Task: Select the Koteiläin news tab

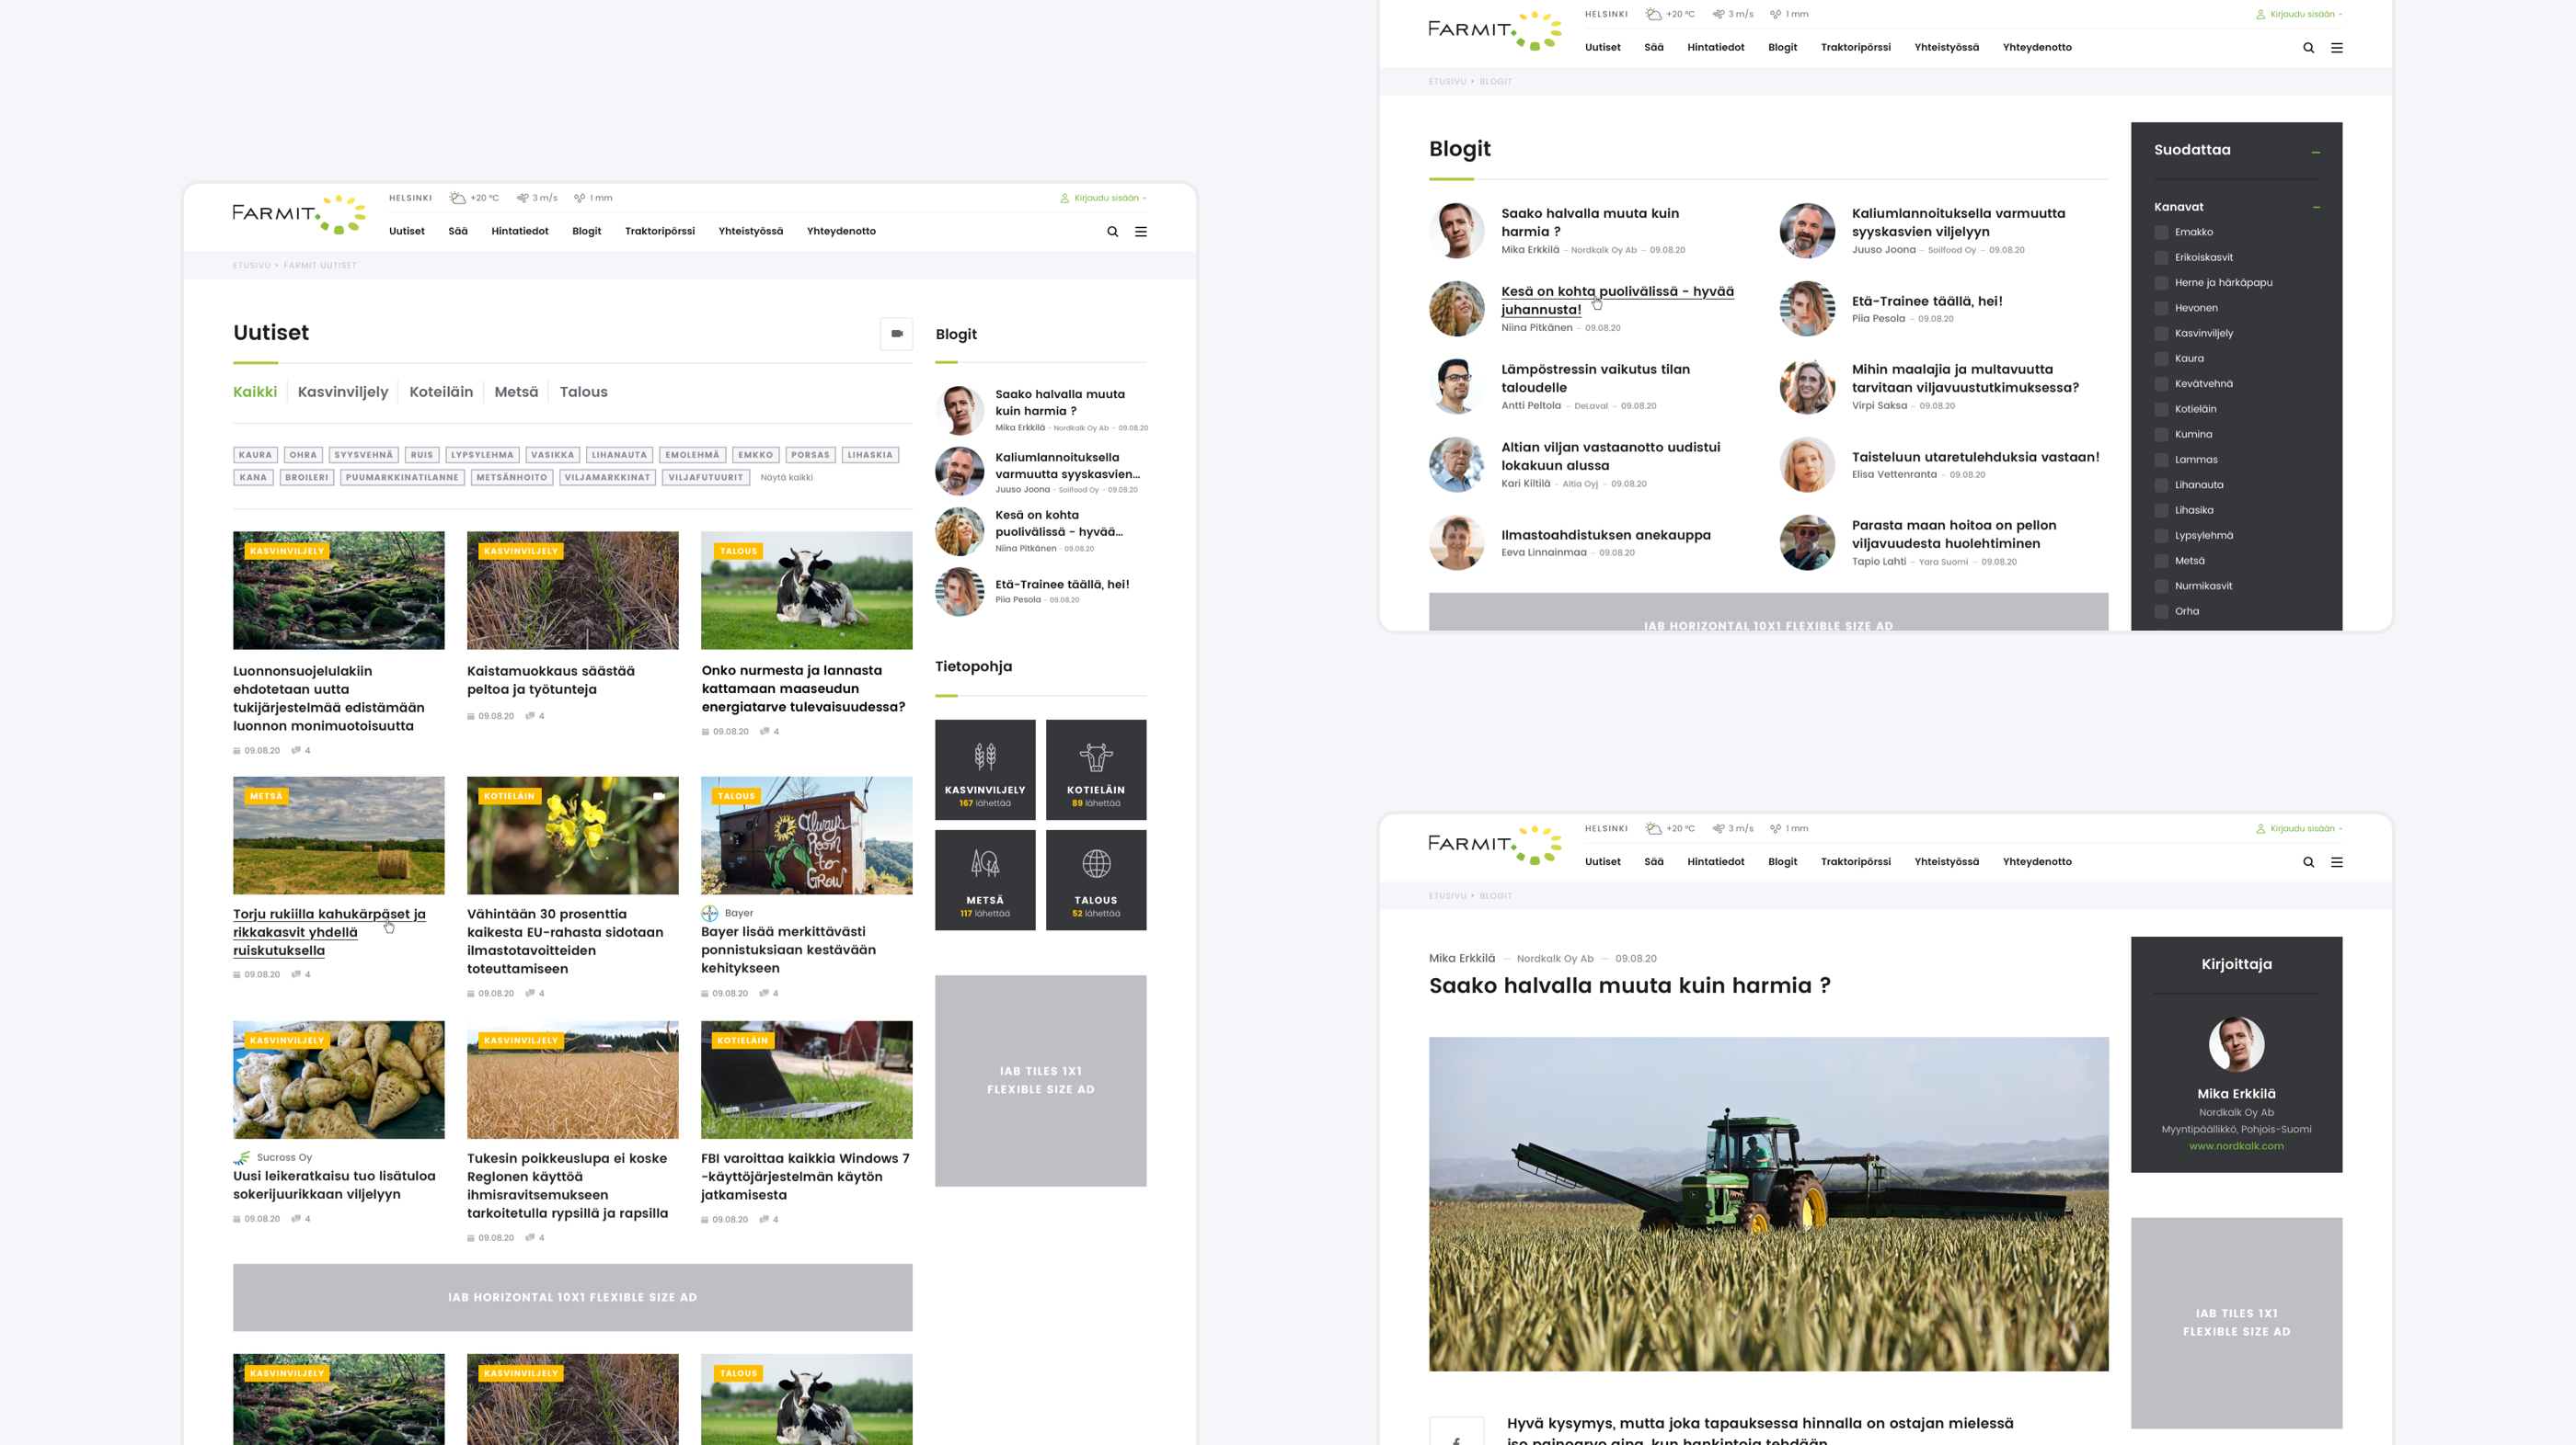Action: [x=441, y=392]
